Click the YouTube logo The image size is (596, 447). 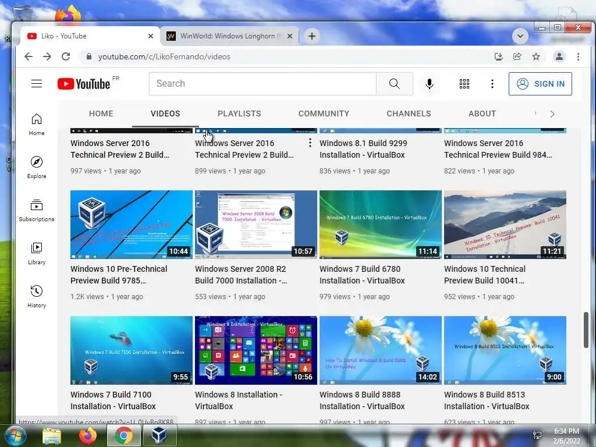(84, 84)
